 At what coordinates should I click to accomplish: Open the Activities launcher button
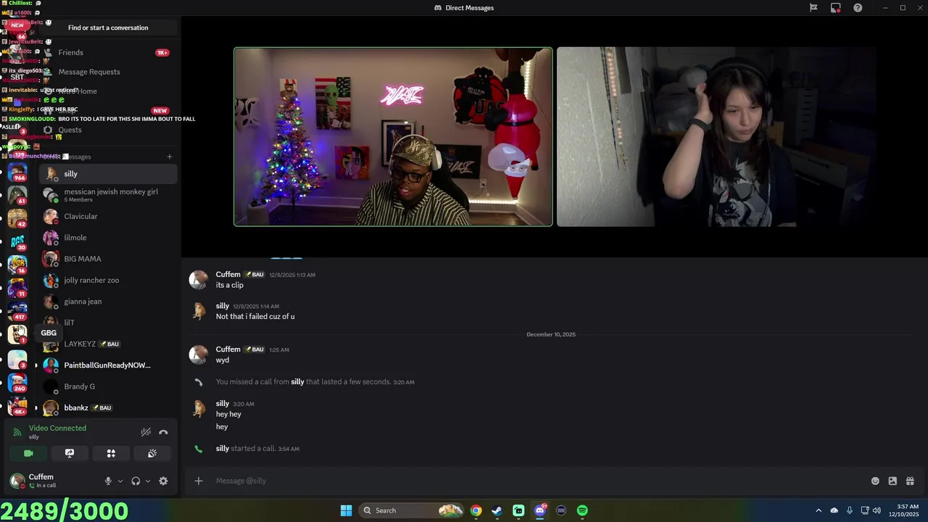click(x=111, y=453)
